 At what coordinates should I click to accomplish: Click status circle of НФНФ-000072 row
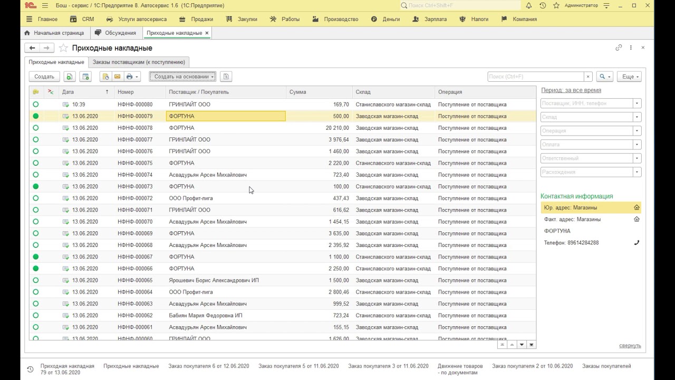[36, 198]
